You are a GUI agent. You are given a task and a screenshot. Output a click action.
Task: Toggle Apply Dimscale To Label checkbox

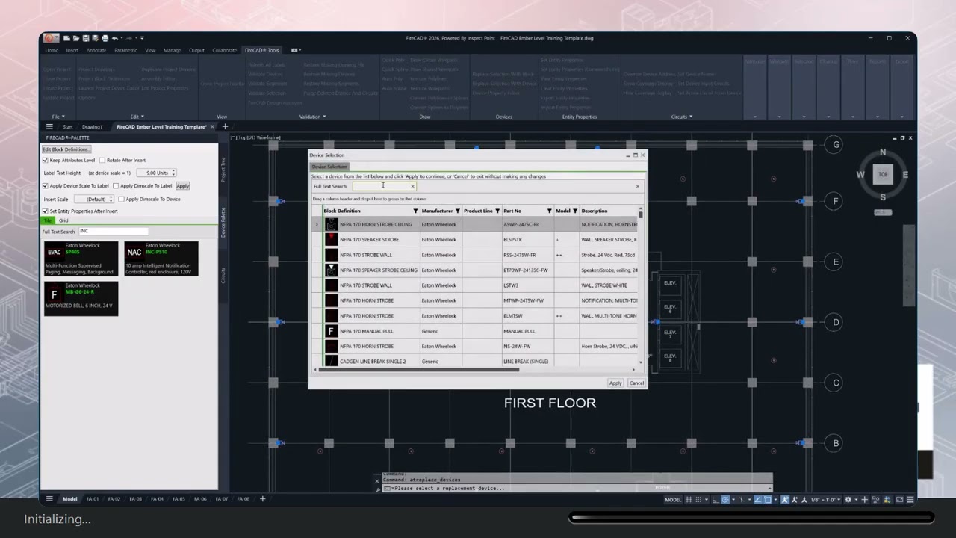[116, 185]
